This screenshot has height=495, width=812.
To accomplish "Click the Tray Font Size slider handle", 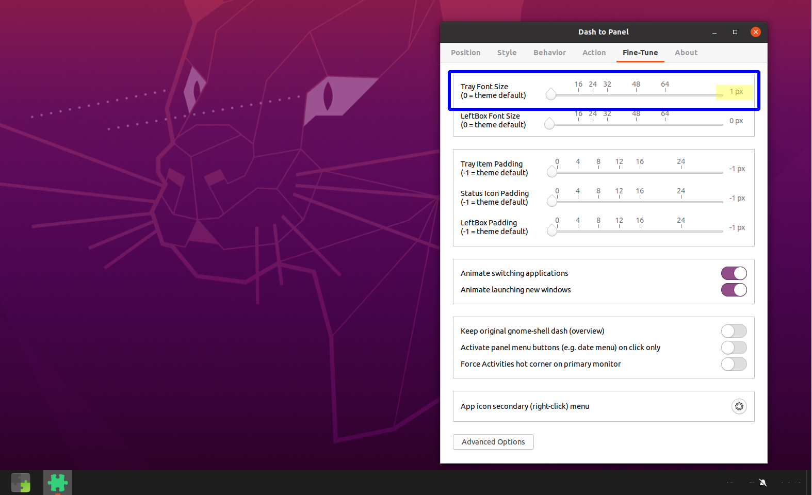I will [551, 94].
